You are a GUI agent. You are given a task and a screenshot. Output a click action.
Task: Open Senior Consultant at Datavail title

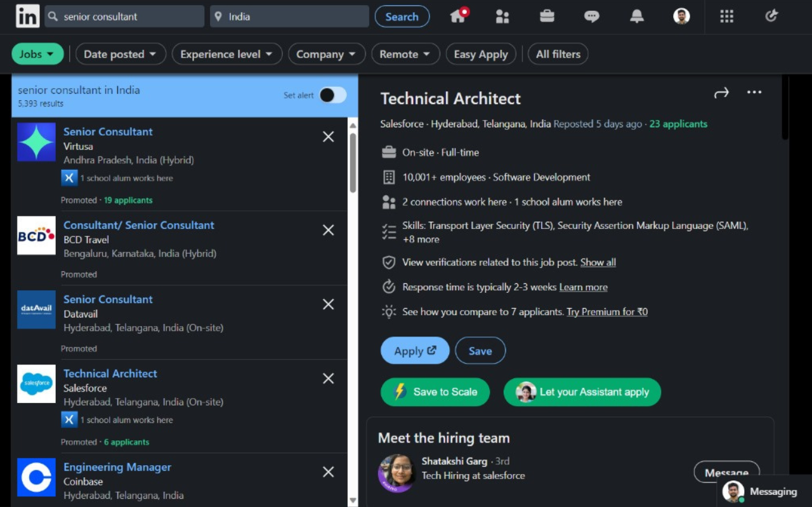[x=108, y=299]
